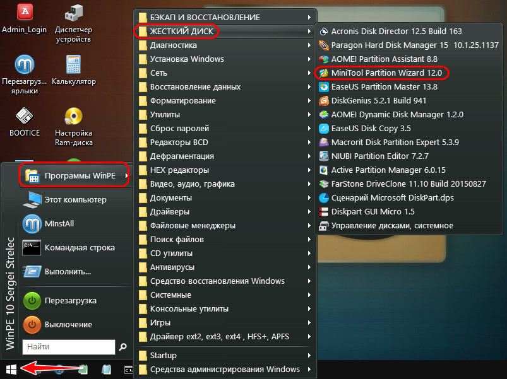The width and height of the screenshot is (507, 379).
Task: Click the NIUBI Partition Editor icon
Action: (x=323, y=156)
